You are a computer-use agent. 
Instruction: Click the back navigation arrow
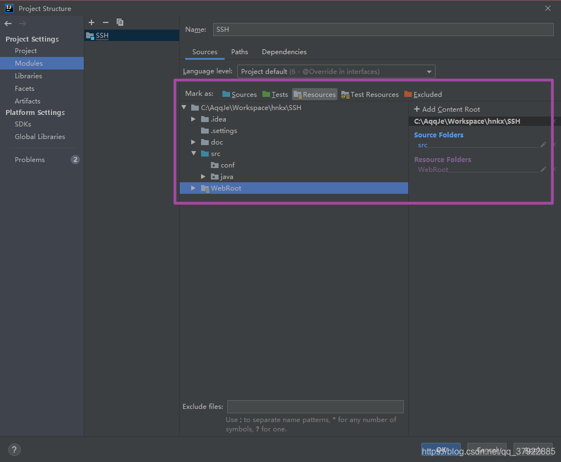pos(8,24)
